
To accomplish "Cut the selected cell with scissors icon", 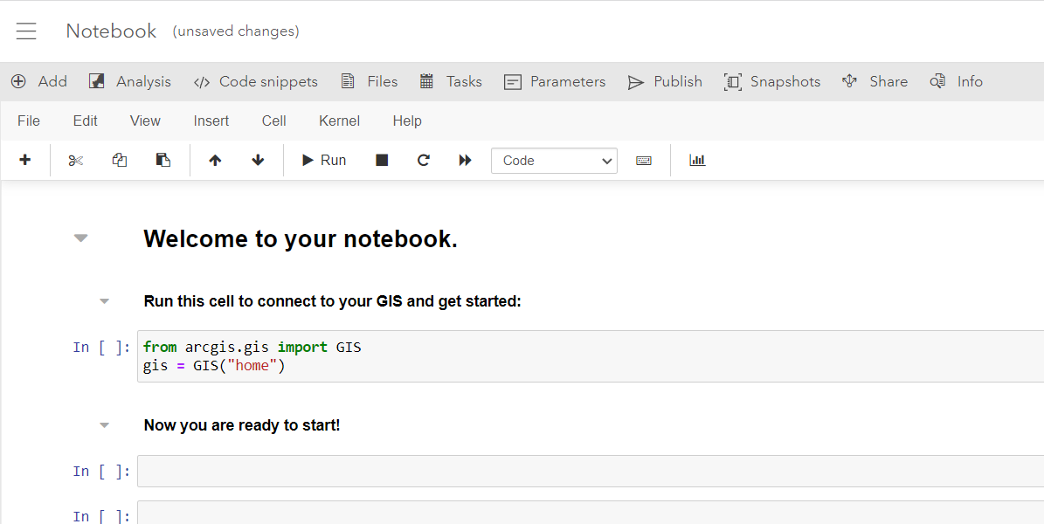I will [x=75, y=160].
